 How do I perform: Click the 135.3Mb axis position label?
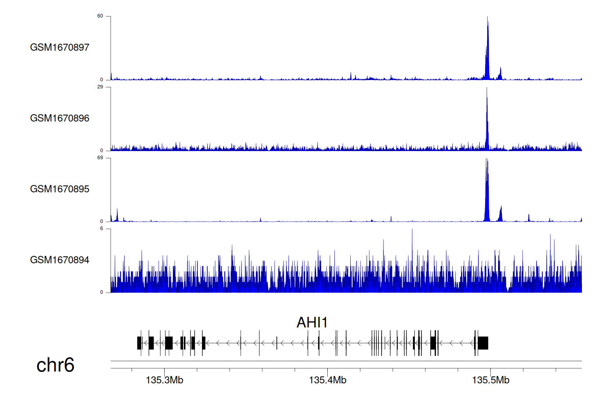[x=164, y=380]
